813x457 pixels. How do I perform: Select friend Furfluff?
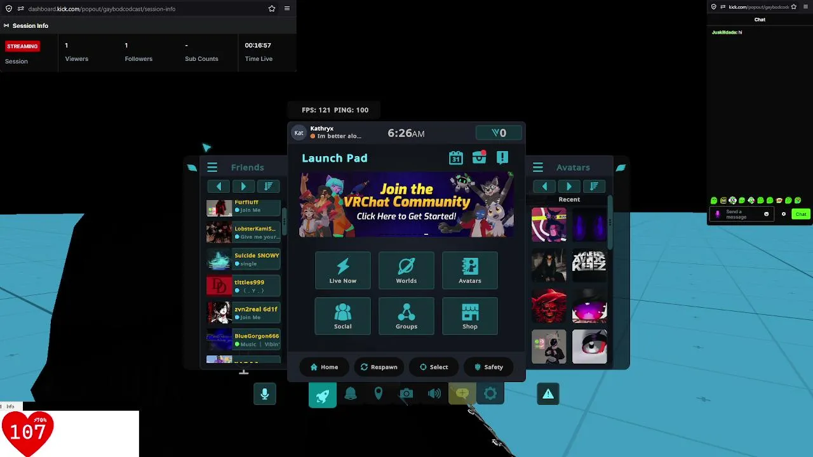tap(243, 208)
